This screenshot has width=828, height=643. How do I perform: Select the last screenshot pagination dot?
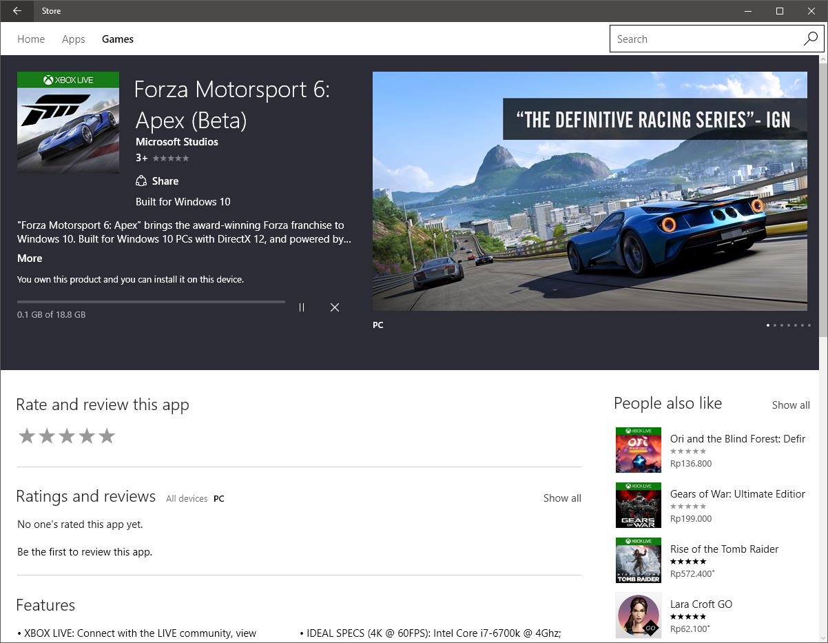809,325
